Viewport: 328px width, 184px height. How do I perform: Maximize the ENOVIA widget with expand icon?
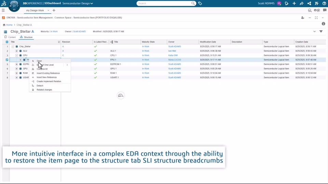click(x=316, y=18)
